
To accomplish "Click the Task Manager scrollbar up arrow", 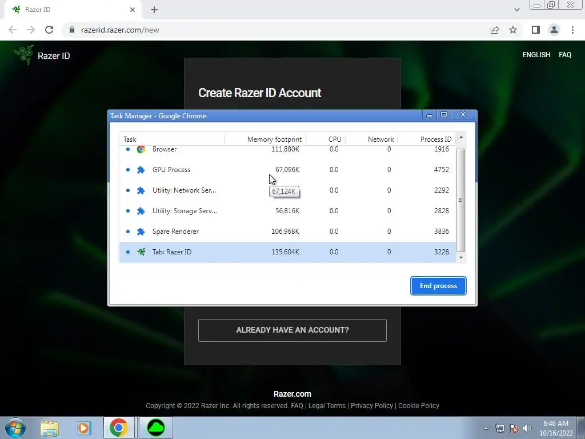I will point(461,137).
